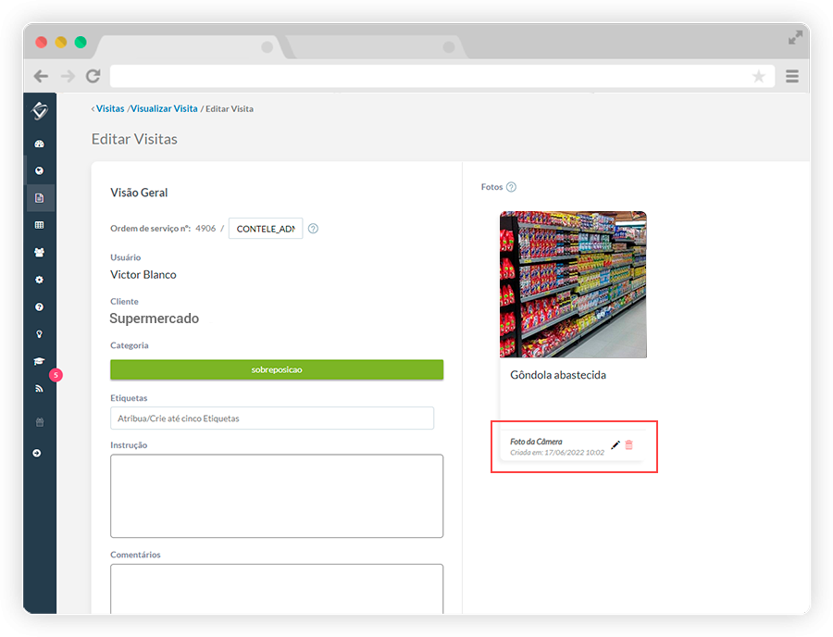Open Visualizar Visita breadcrumb link

coord(164,108)
